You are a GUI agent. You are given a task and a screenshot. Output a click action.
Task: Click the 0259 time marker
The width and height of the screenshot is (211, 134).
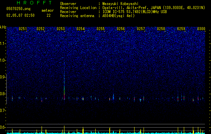pos(181,29)
